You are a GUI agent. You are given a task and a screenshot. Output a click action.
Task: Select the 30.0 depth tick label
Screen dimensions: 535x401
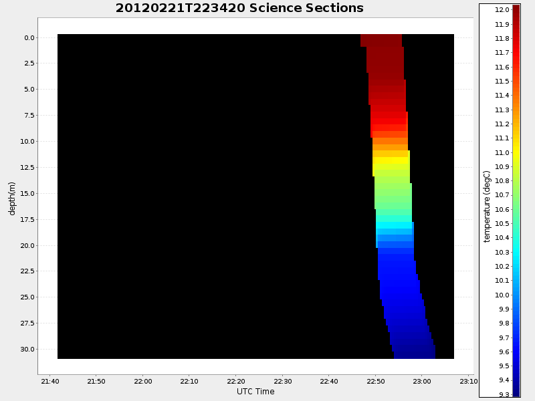click(25, 349)
